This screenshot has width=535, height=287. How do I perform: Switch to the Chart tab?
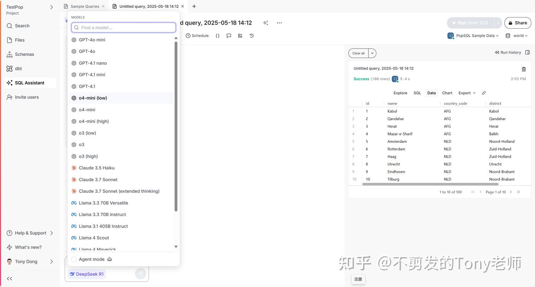tap(447, 93)
